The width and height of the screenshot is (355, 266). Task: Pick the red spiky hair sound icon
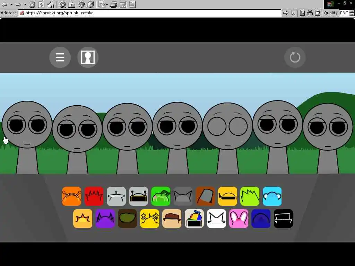click(x=94, y=196)
